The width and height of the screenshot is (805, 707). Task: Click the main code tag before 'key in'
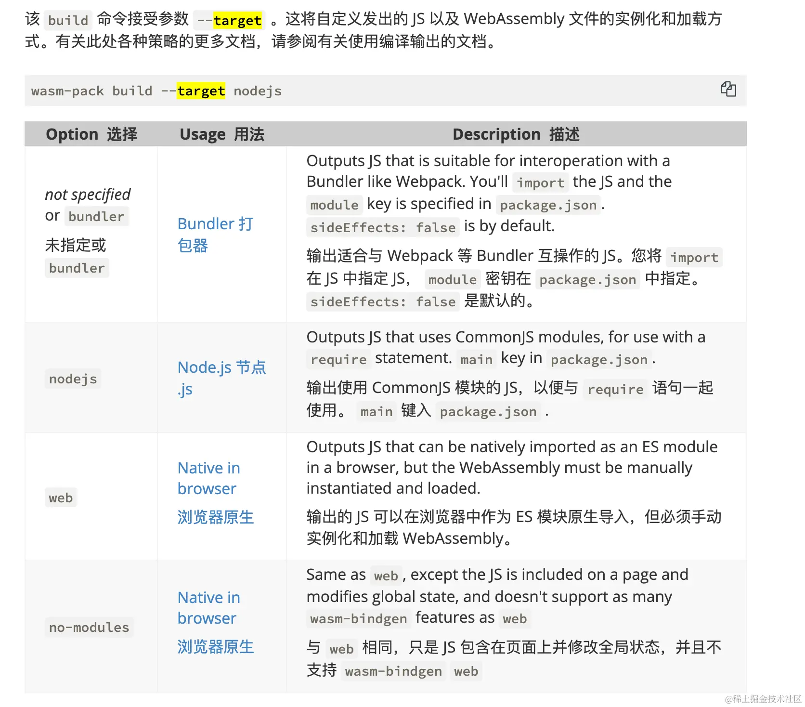tap(476, 359)
